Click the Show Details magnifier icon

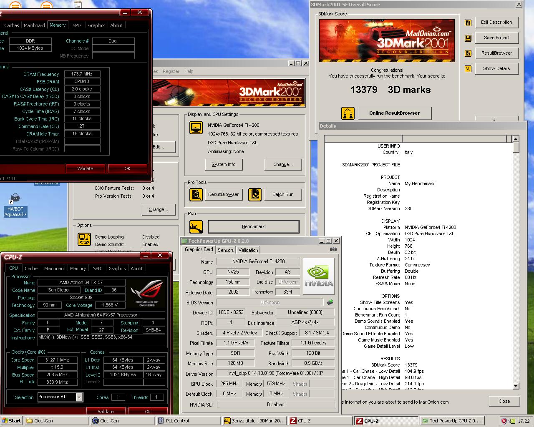[x=468, y=69]
